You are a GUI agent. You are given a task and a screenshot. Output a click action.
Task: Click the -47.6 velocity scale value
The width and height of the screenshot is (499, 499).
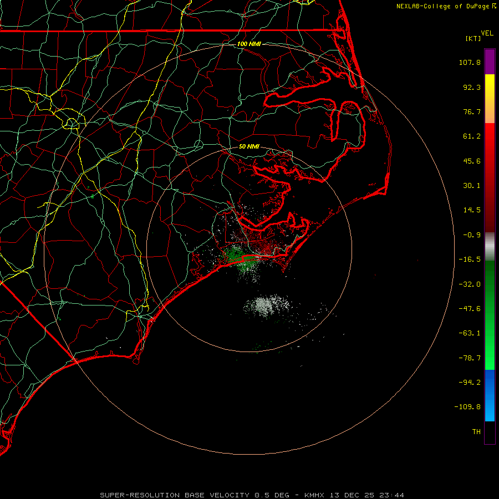470,309
